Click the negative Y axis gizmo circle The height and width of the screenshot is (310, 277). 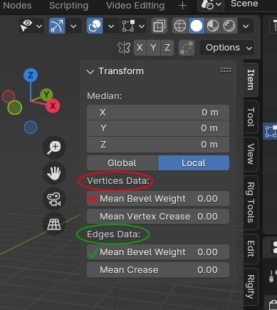15,108
